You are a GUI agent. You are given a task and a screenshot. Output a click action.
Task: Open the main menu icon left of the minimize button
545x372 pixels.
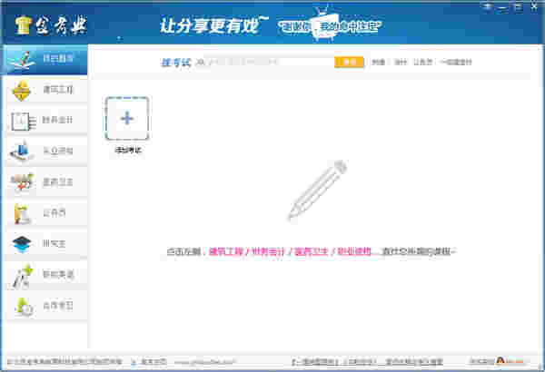(x=488, y=6)
